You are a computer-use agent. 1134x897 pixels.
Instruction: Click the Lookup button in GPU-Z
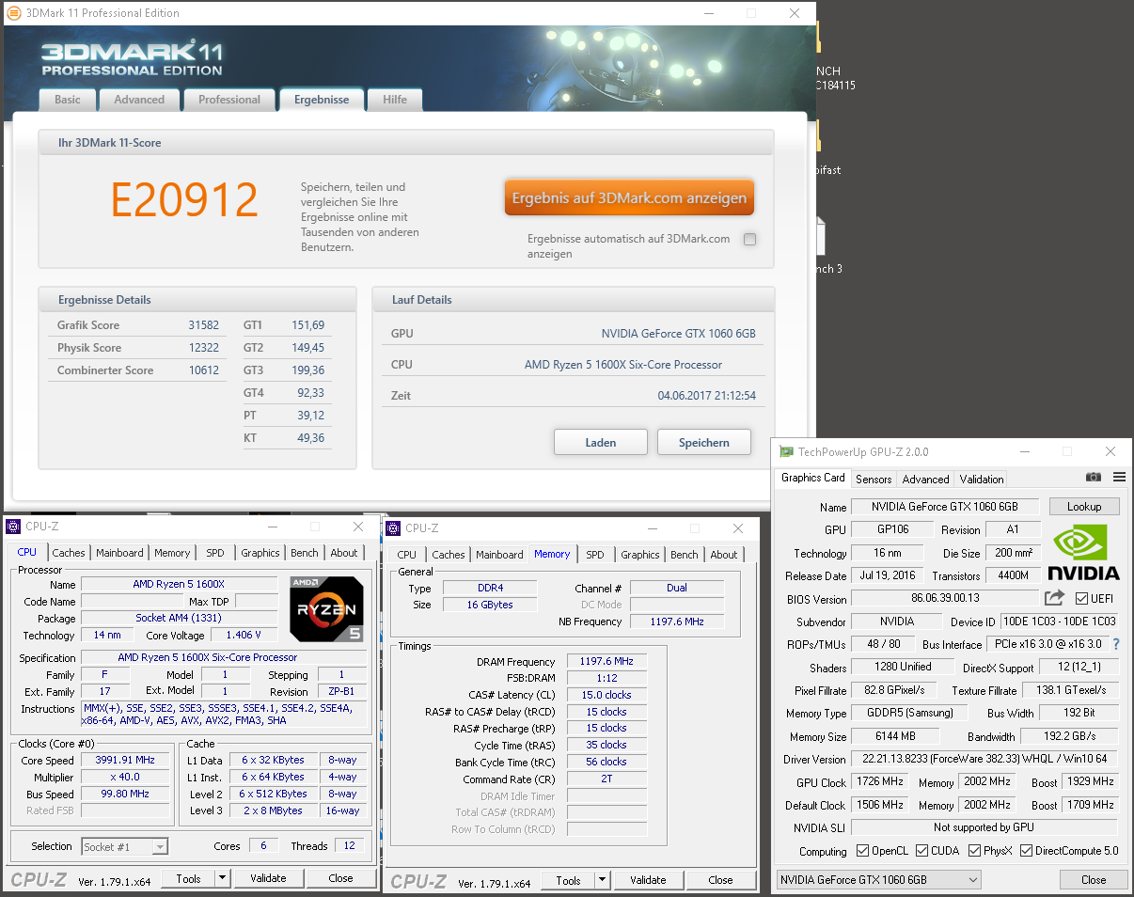coord(1084,507)
